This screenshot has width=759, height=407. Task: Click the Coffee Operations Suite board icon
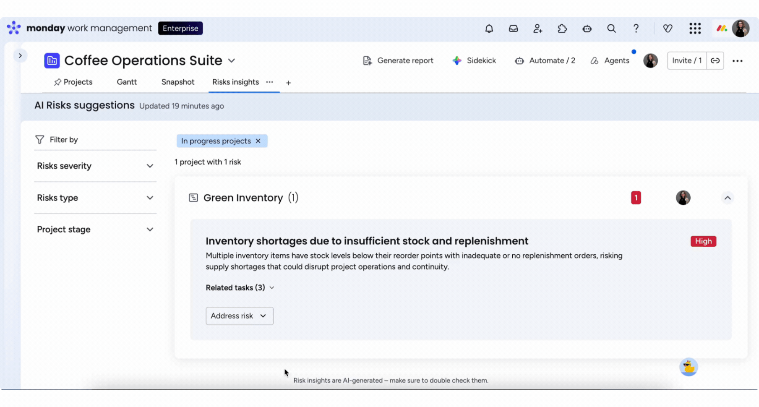pyautogui.click(x=52, y=60)
